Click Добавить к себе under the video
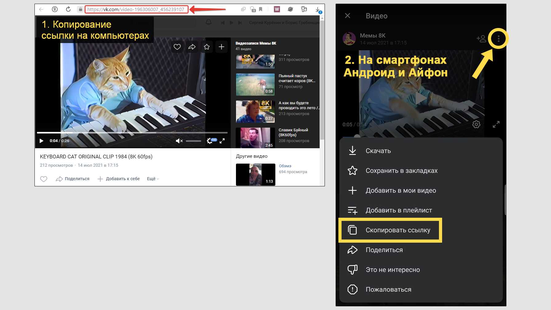The height and width of the screenshot is (310, 551). point(119,179)
